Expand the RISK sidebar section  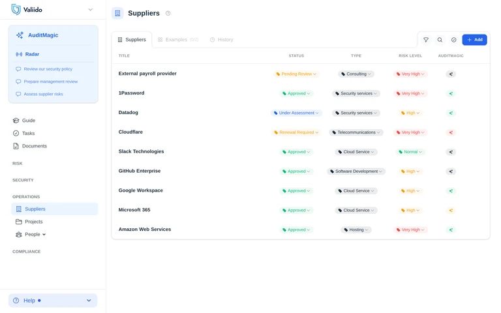click(x=18, y=164)
